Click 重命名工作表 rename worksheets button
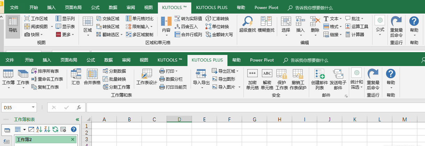The height and width of the screenshot is (146, 425). [x=47, y=79]
